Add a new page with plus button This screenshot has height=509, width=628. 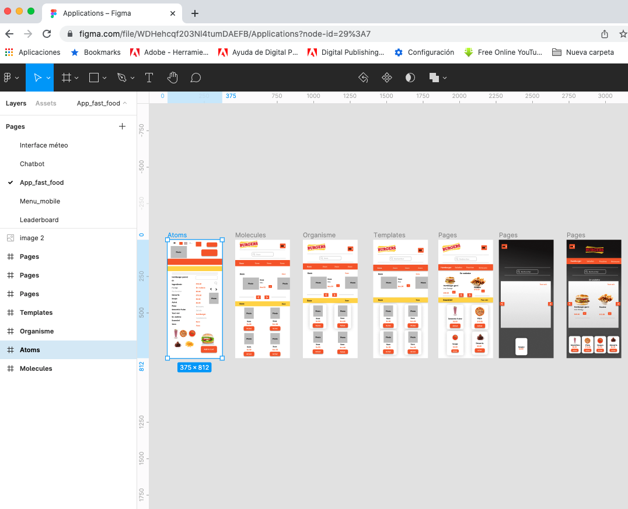click(122, 126)
